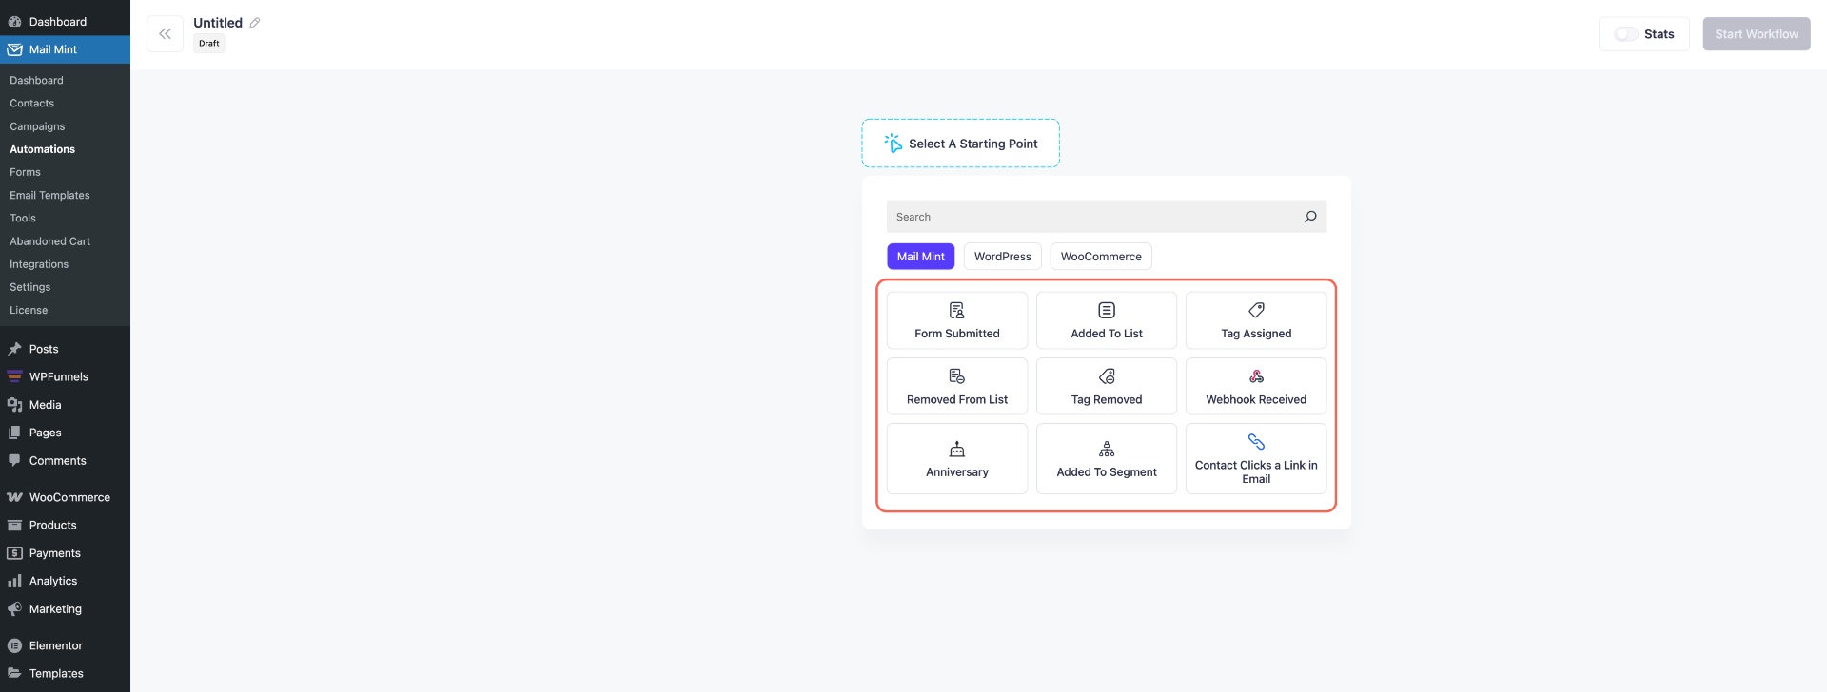The height and width of the screenshot is (692, 1827).
Task: Click the Pages icon in sidebar
Action: (x=15, y=432)
